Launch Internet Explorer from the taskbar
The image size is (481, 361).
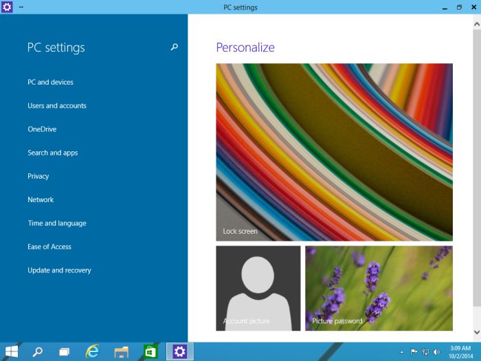pos(92,351)
